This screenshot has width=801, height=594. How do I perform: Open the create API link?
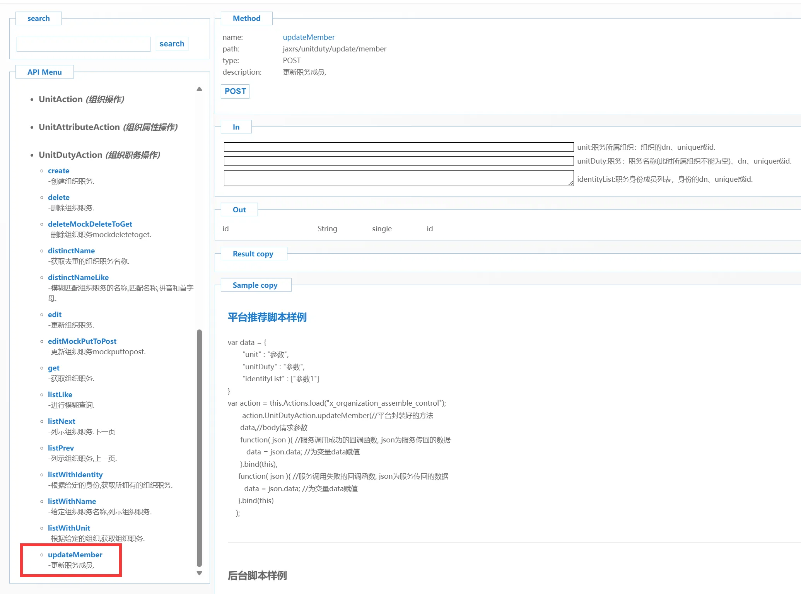click(58, 171)
